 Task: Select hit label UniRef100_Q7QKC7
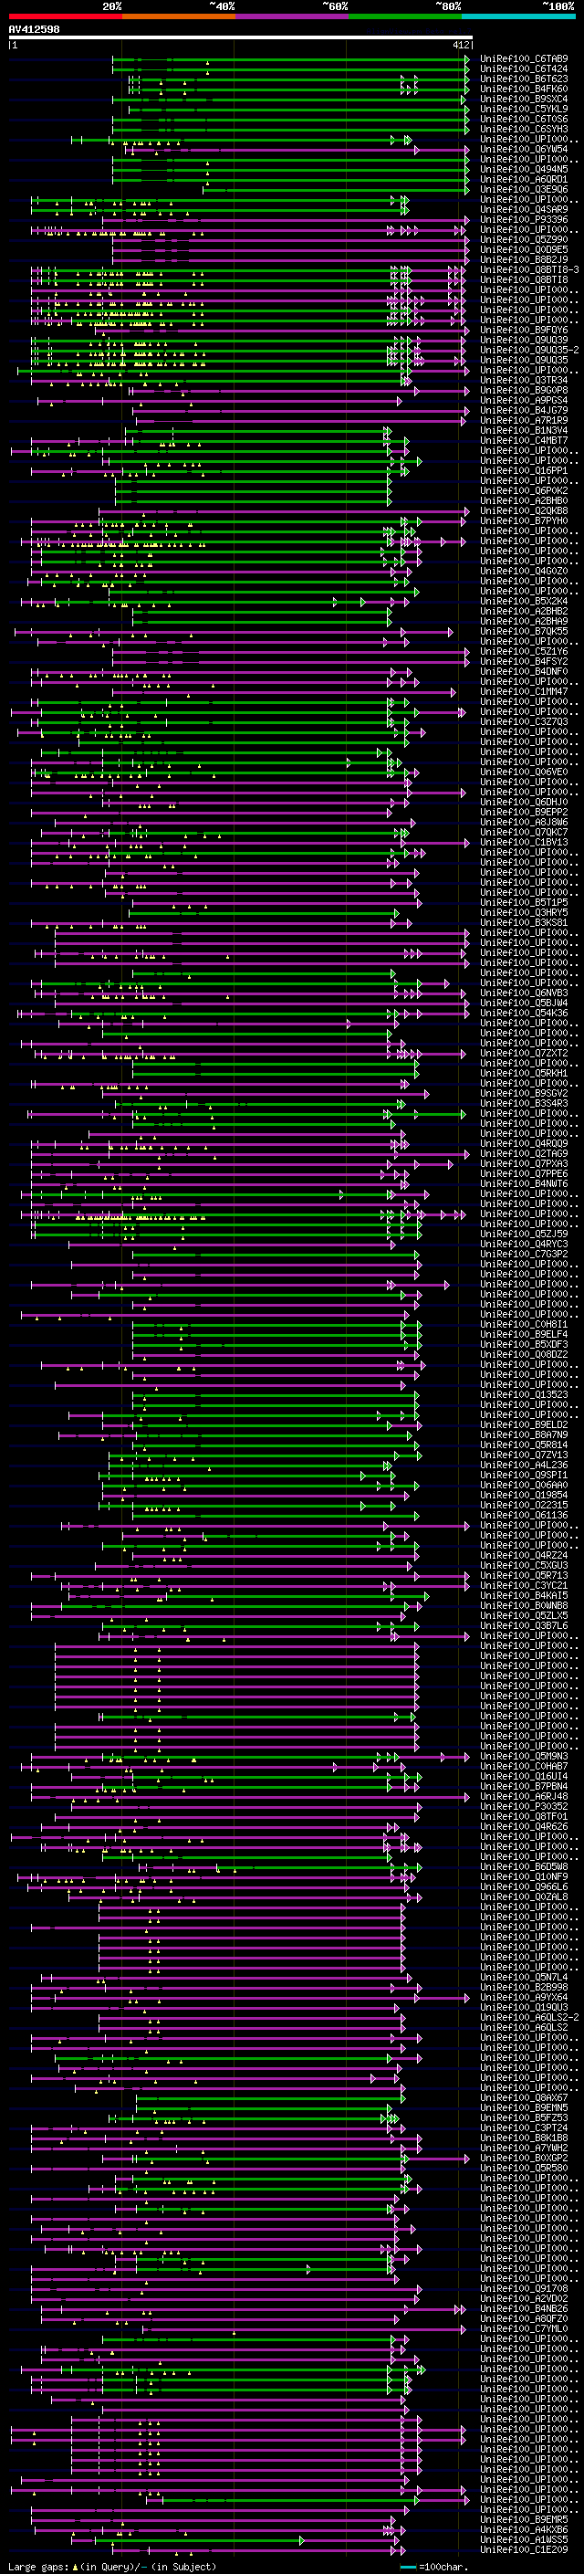point(524,833)
